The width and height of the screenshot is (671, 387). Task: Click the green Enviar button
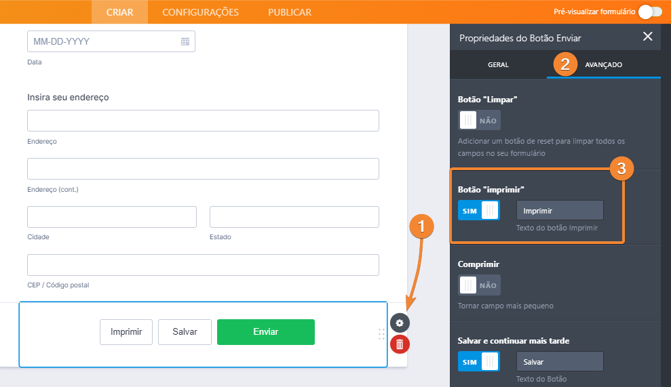[265, 332]
